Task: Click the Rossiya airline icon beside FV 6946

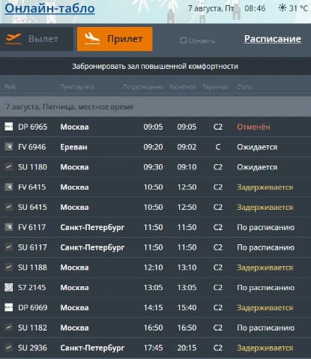Action: pos(8,147)
